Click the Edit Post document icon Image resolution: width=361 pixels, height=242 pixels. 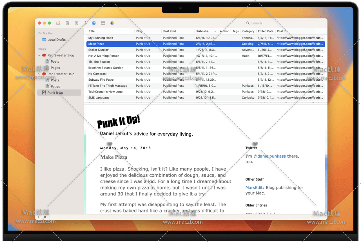pos(76,23)
